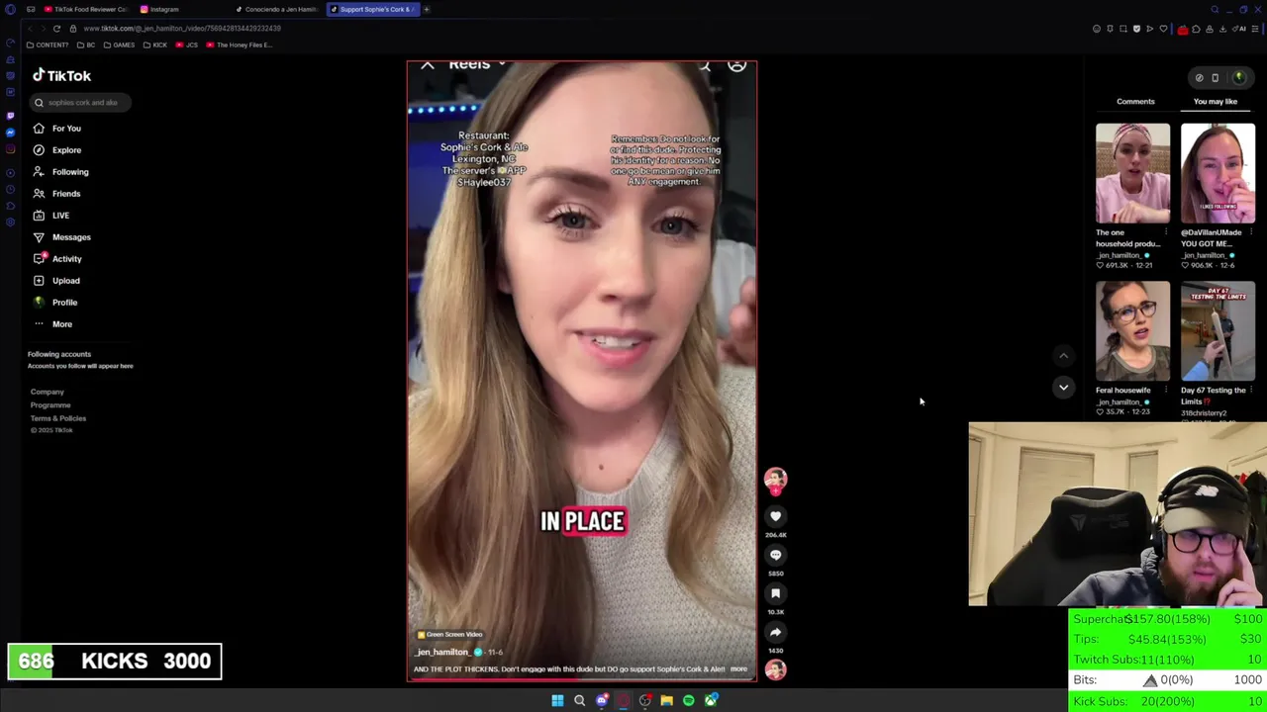1267x712 pixels.
Task: Open creator avatar above like button
Action: point(775,480)
